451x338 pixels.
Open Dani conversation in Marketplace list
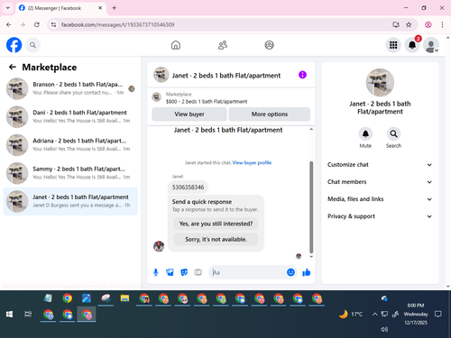tap(70, 117)
